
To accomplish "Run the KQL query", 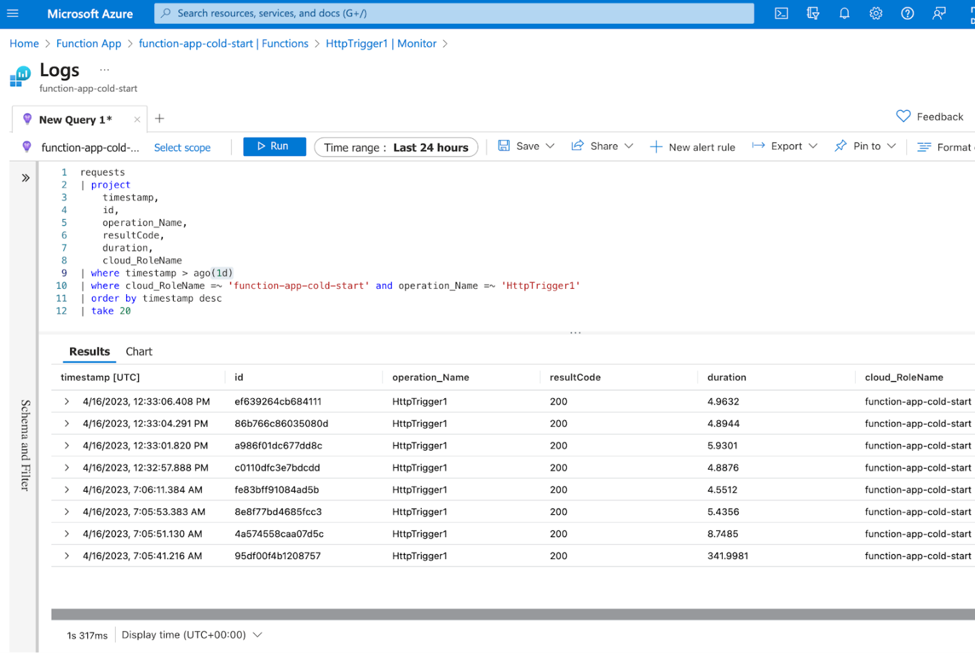I will tap(274, 146).
